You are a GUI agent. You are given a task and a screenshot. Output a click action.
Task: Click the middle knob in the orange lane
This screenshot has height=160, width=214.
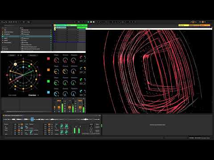click(65, 72)
